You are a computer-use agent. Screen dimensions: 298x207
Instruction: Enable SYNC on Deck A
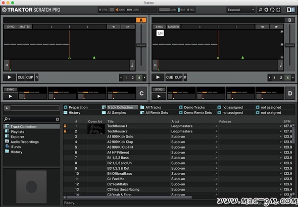(11, 27)
